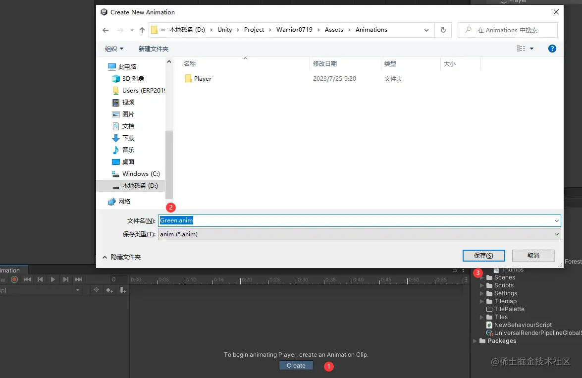The width and height of the screenshot is (582, 378).
Task: Click the 取消 cancel button
Action: 533,256
